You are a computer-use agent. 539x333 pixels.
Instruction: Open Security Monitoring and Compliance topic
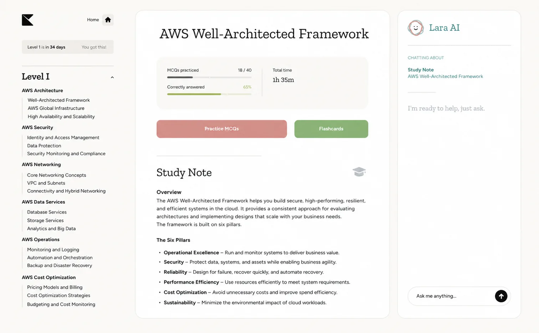point(66,154)
